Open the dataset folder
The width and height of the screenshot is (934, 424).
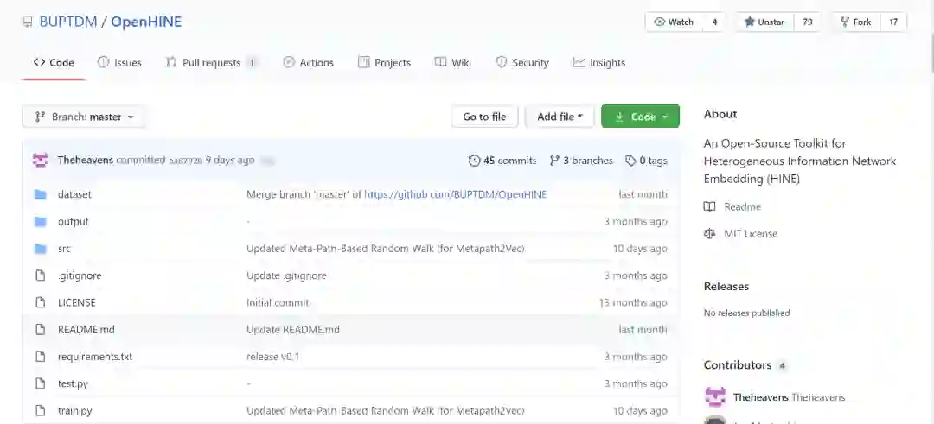(x=74, y=194)
